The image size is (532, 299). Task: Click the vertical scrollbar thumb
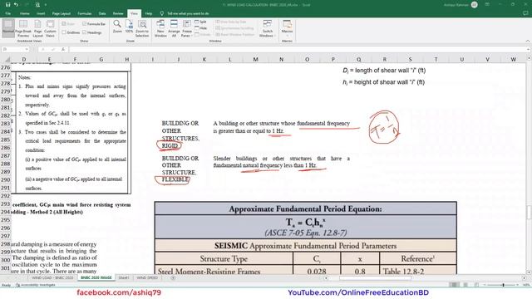pos(529,213)
